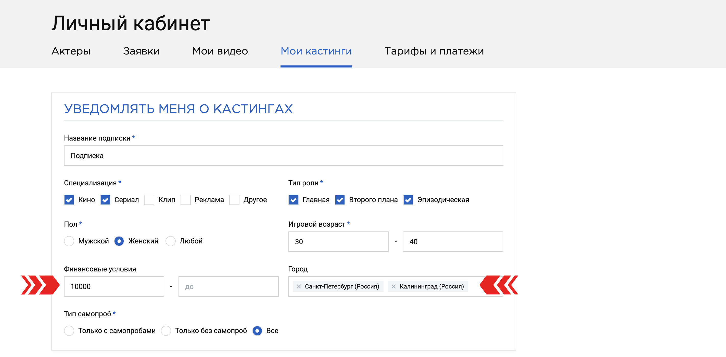
Task: Enable the Клип checkbox
Action: [x=149, y=200]
